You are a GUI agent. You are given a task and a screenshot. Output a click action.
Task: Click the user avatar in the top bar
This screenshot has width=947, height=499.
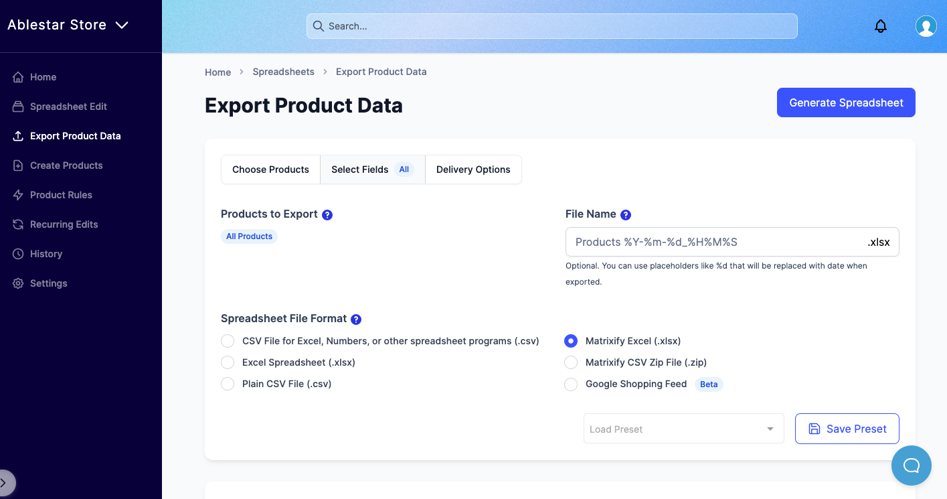[x=926, y=26]
